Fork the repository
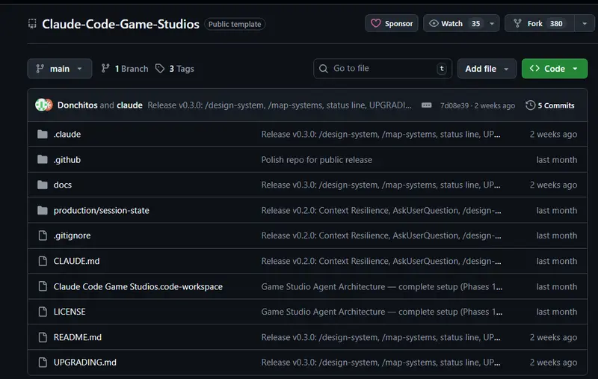This screenshot has width=598, height=379. pyautogui.click(x=540, y=24)
